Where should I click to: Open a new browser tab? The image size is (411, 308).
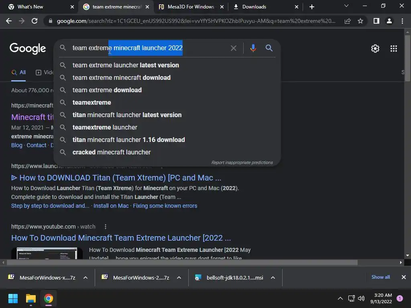(x=311, y=7)
